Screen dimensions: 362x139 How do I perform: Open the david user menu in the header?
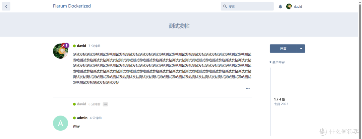click(294, 6)
